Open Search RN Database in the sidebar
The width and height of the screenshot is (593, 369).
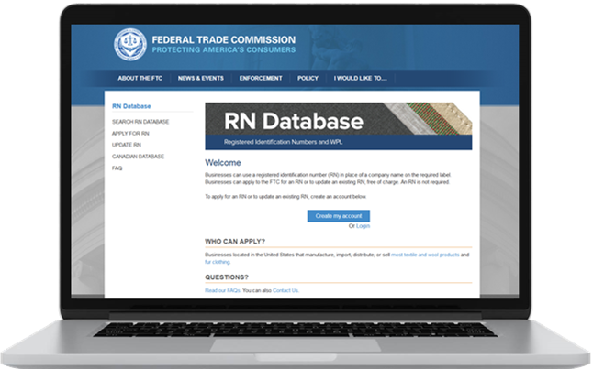coord(140,122)
